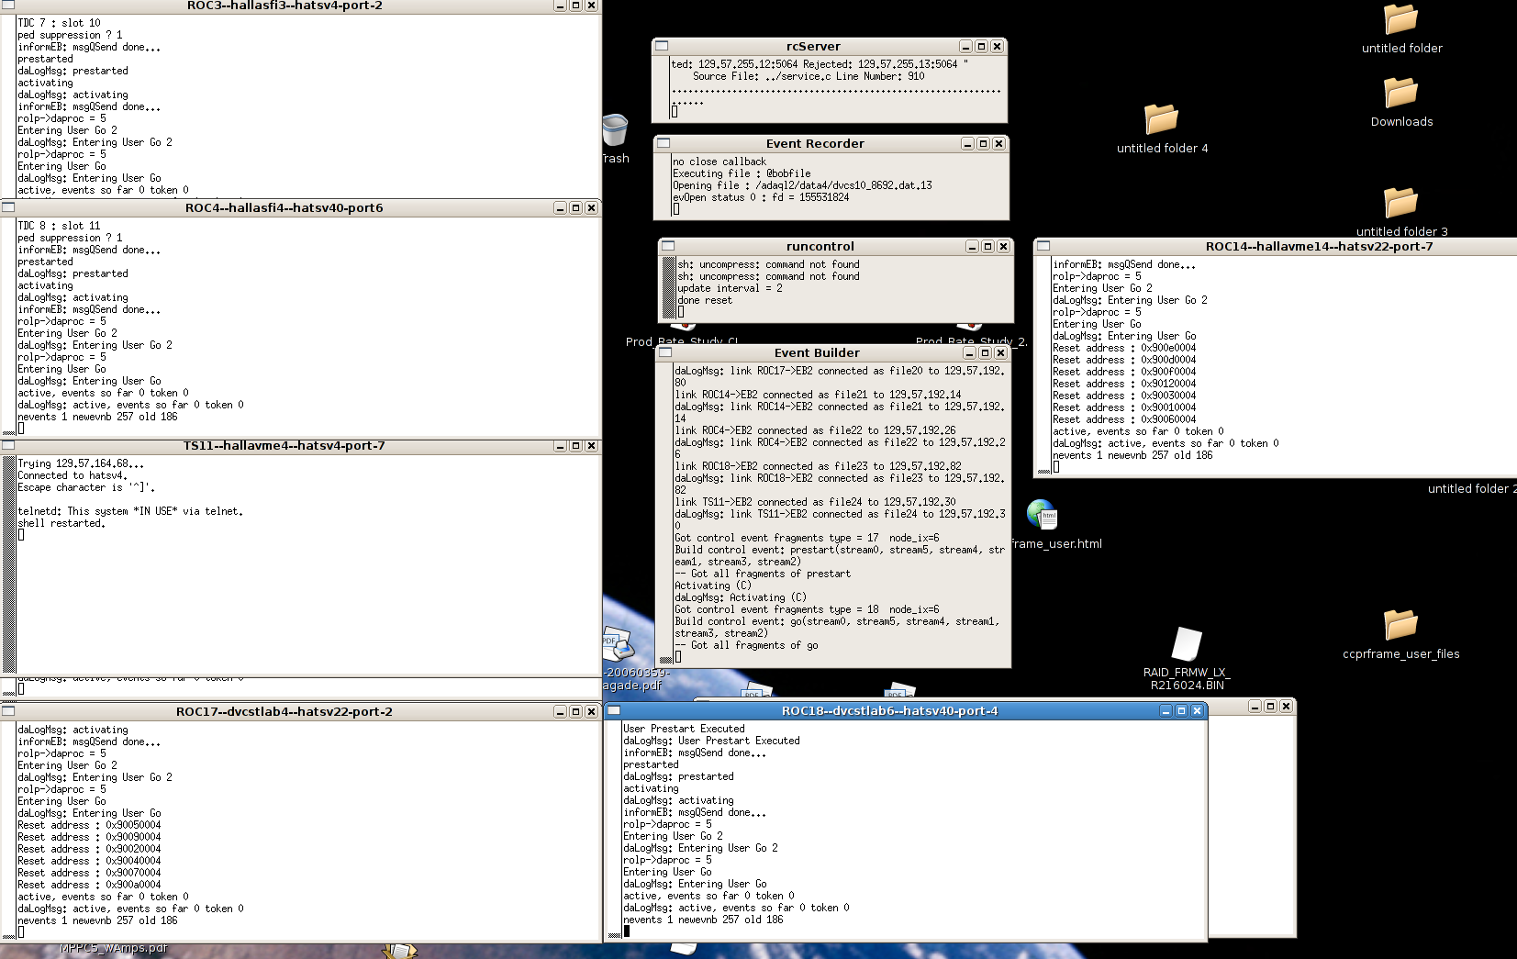Open window menu of ROC17 window
Screen dimensions: 1517x959
[8, 711]
